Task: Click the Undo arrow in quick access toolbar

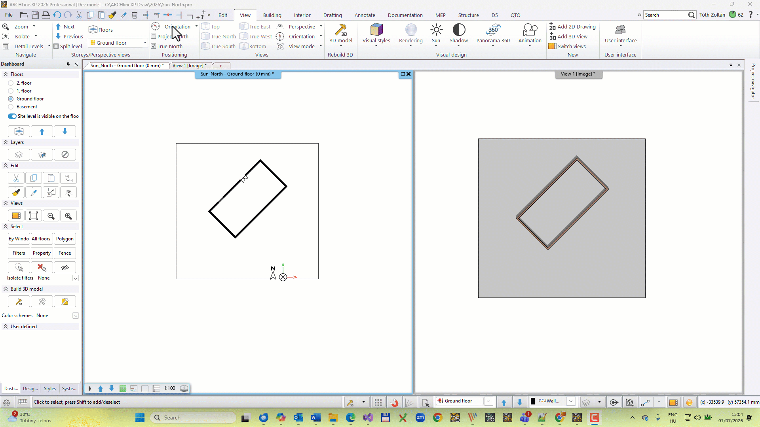Action: tap(57, 15)
